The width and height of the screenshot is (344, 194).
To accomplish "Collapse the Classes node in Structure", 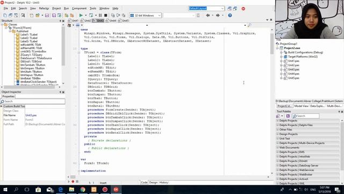I will [x=2, y=24].
